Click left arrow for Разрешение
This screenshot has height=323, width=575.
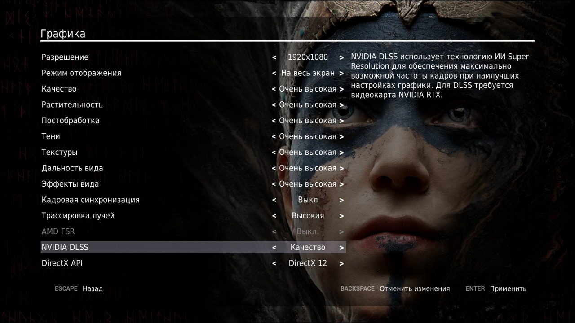pos(274,57)
